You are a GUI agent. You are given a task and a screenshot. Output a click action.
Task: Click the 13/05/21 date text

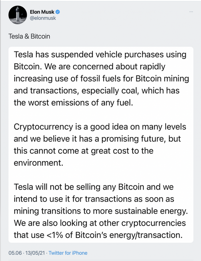tap(35, 253)
